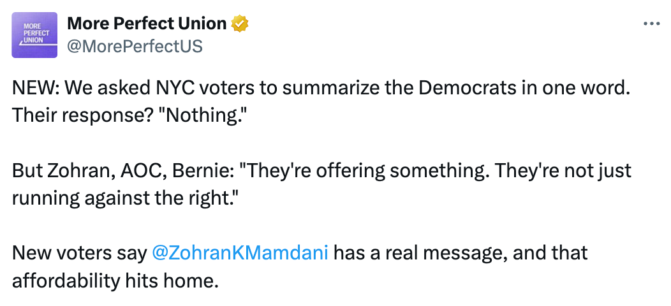Screen dimensions: 671x306
Task: Open the three-dot more options menu
Action: click(x=651, y=24)
